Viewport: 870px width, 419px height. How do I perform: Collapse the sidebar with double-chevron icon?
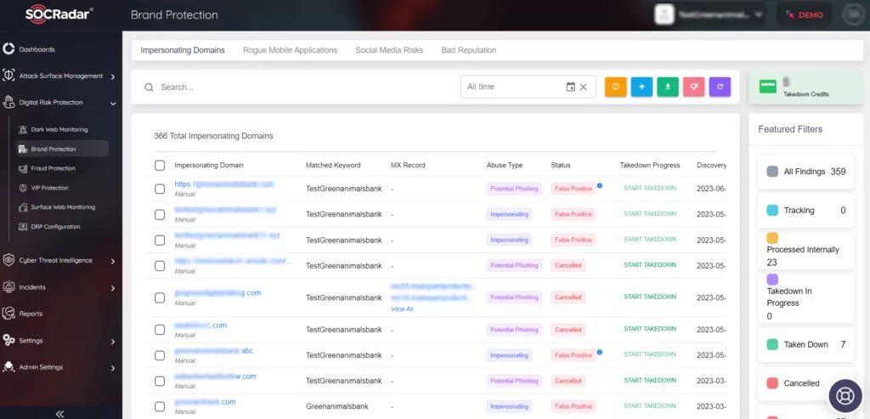60,413
